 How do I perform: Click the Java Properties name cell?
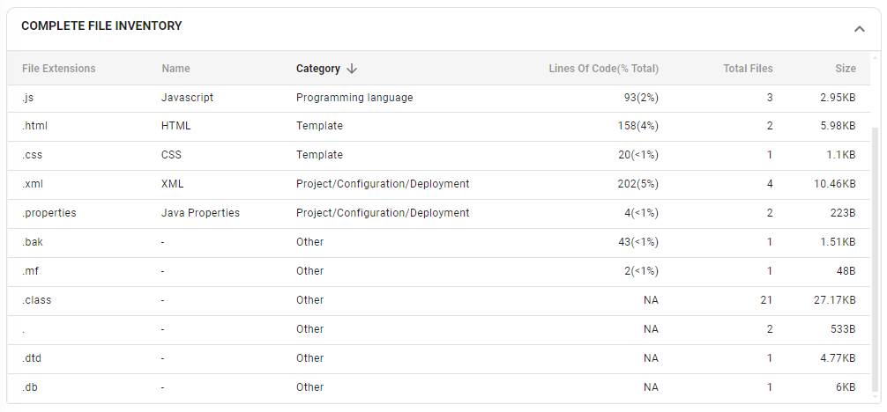[x=200, y=213]
